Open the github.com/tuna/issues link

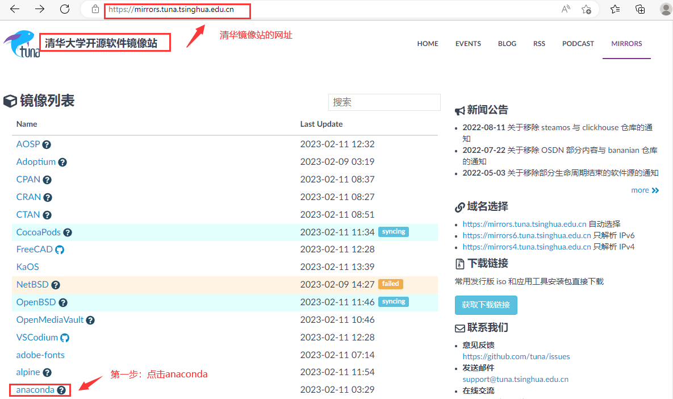[516, 356]
